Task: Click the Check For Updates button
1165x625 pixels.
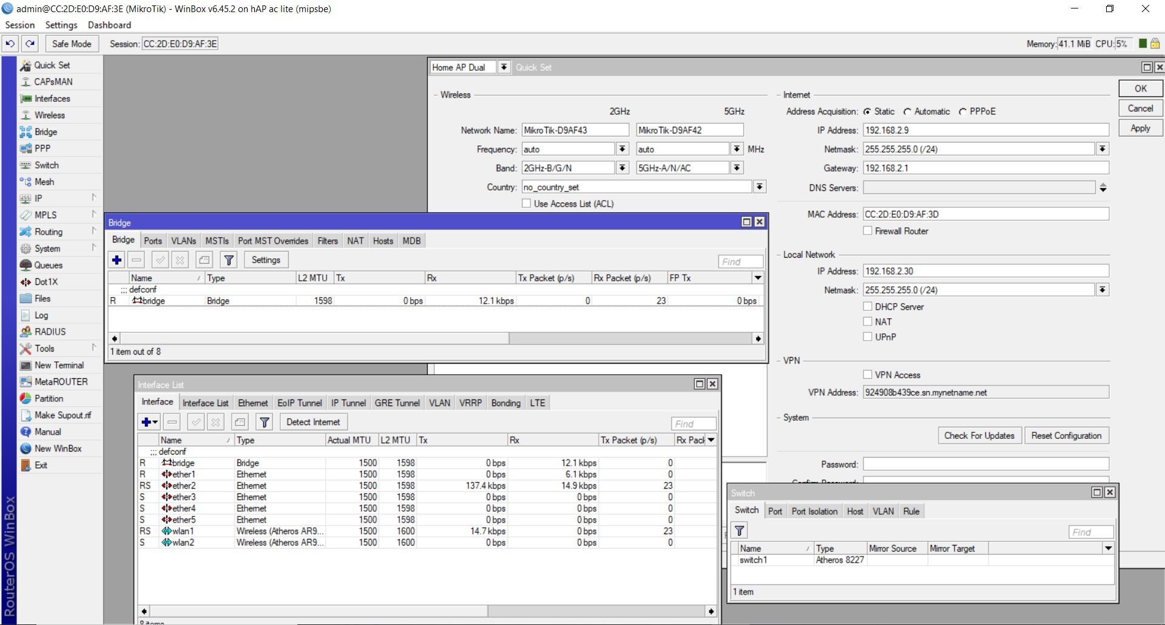Action: (978, 435)
